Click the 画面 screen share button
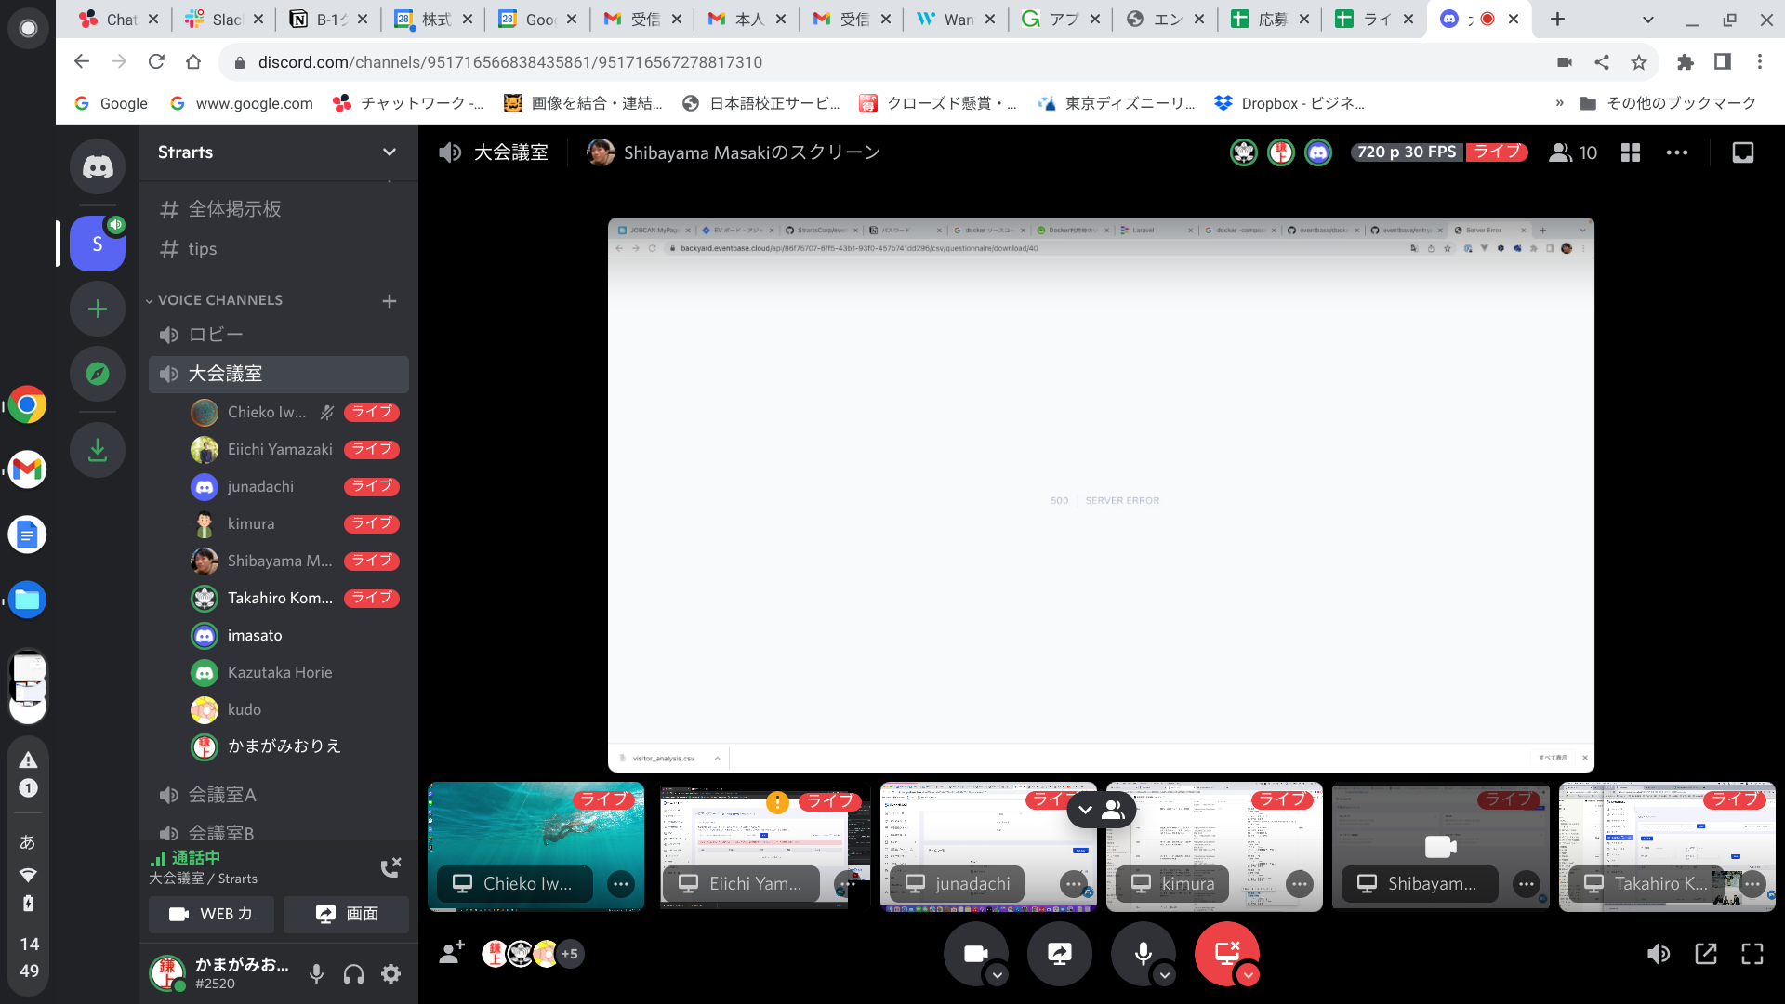1785x1004 pixels. [x=346, y=914]
